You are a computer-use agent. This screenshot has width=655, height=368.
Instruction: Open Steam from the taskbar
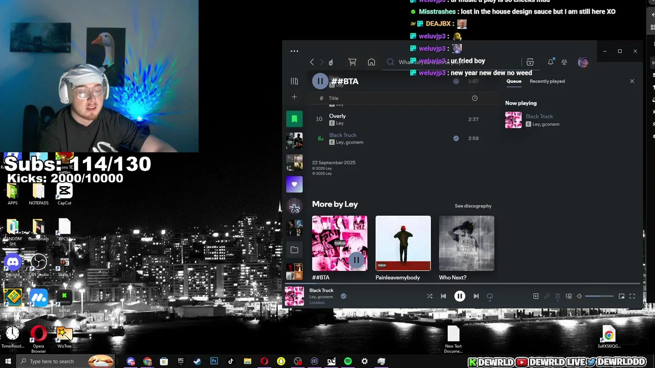tap(197, 361)
